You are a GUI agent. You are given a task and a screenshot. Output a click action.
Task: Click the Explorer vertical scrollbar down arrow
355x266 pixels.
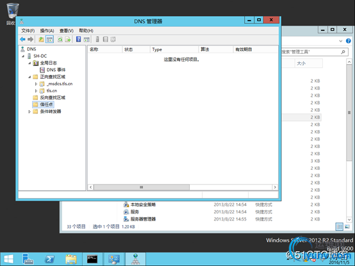coord(349,219)
